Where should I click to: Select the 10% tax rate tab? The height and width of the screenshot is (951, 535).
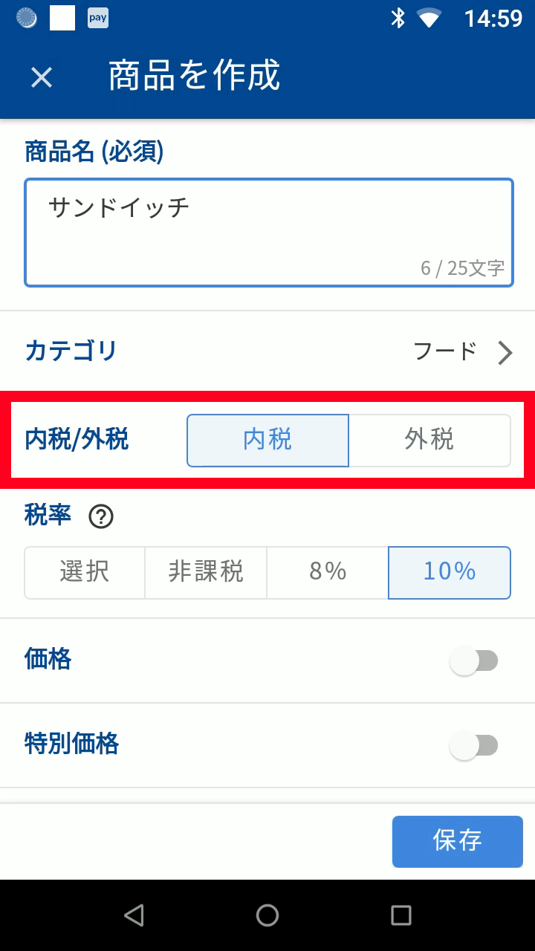[449, 572]
